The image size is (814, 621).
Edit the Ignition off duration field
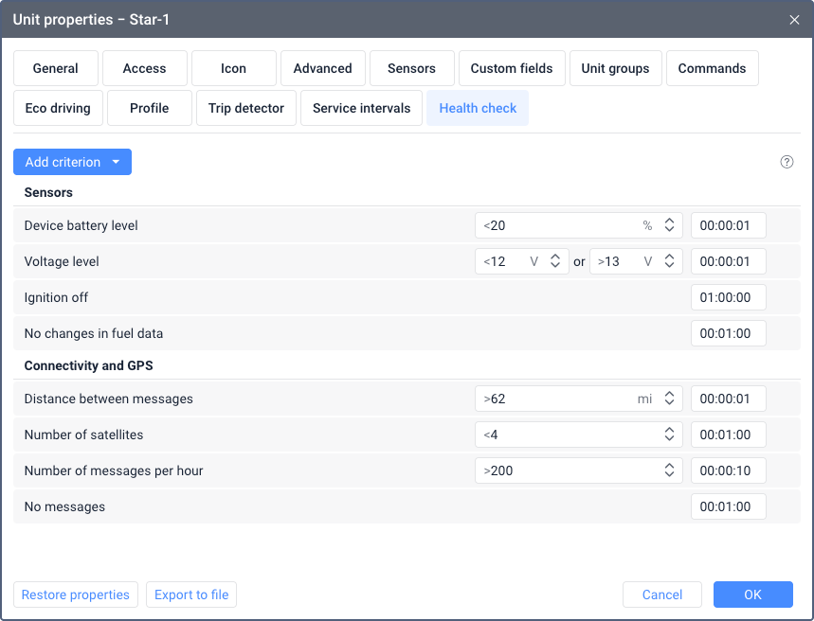tap(728, 297)
